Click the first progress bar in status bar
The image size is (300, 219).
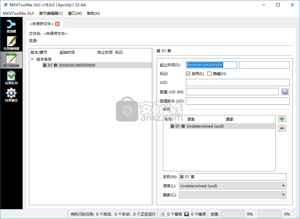pyautogui.click(x=233, y=214)
